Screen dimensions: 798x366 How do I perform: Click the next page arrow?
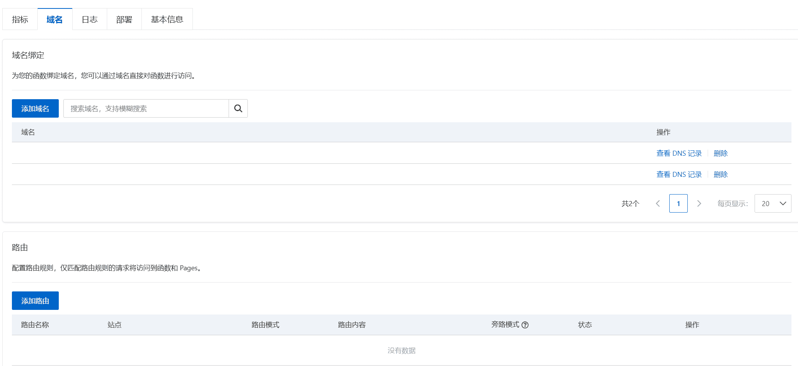[x=699, y=203]
